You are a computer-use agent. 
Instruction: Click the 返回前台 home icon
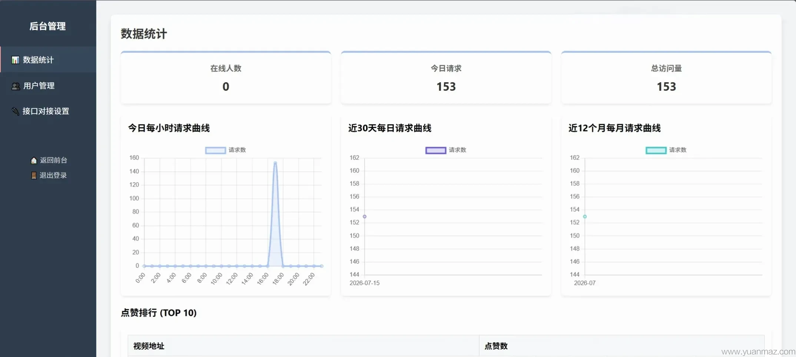tap(34, 160)
